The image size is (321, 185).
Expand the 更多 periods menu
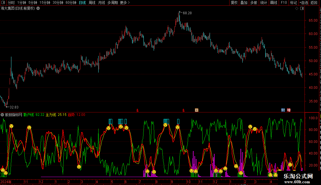(125, 3)
